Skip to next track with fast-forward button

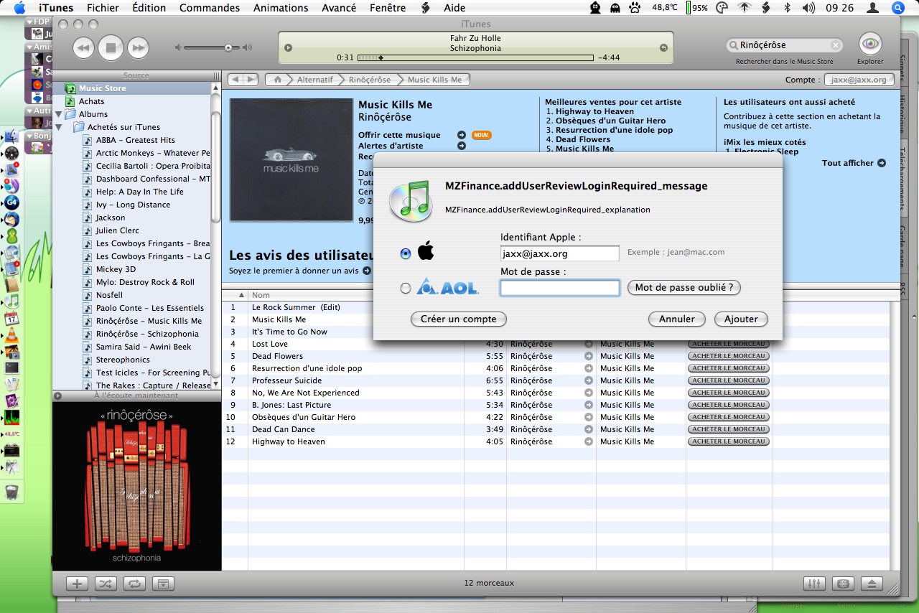pyautogui.click(x=138, y=48)
